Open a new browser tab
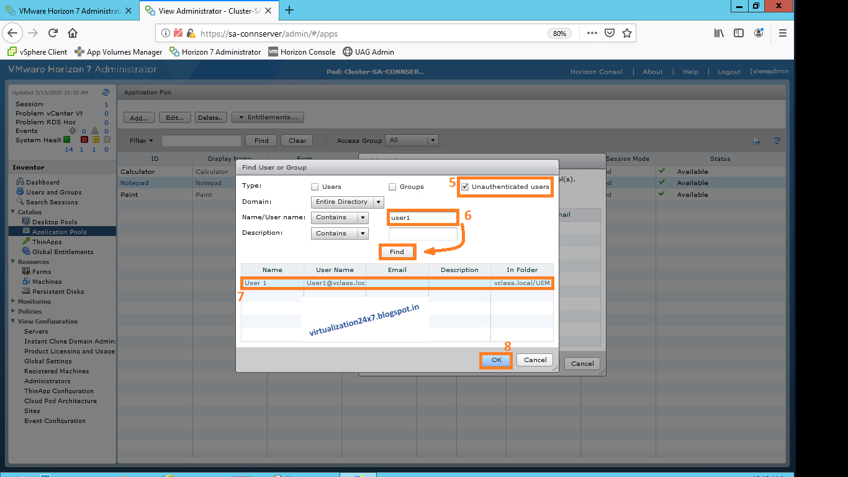Image resolution: width=848 pixels, height=477 pixels. click(x=289, y=9)
